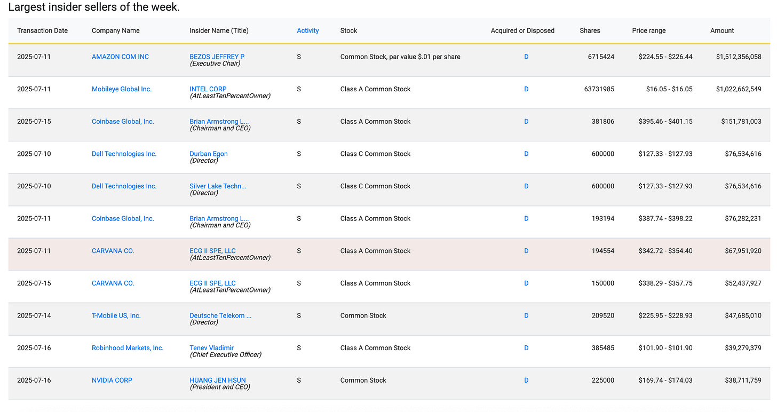
Task: Open INTEL CORP insider link
Action: 208,89
